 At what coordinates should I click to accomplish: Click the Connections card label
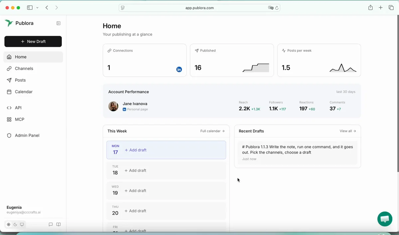click(123, 50)
